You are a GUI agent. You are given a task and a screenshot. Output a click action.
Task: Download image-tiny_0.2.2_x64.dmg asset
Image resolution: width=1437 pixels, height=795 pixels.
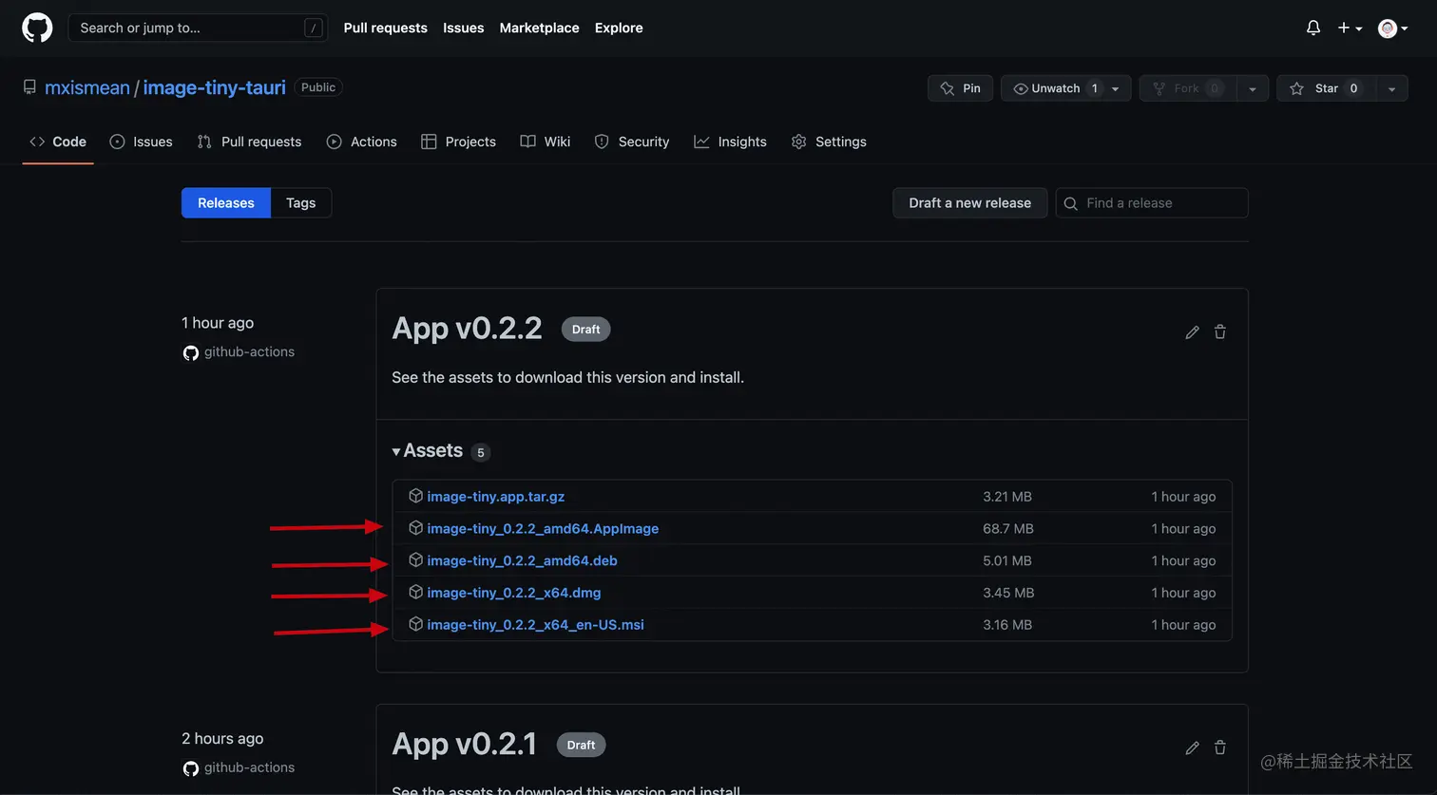[x=513, y=593]
